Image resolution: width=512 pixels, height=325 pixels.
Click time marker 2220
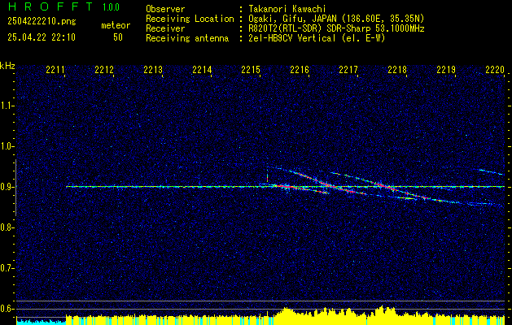click(495, 70)
